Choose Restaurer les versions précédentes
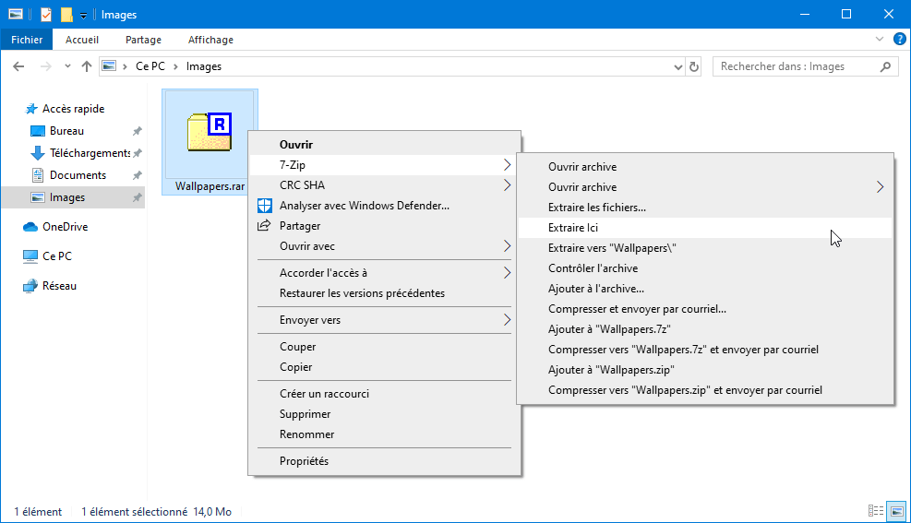This screenshot has width=911, height=523. point(384,293)
